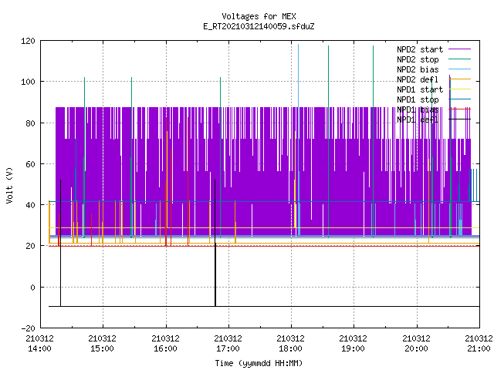The image size is (494, 370).
Task: Click the 0 y-axis tick value
Action: click(x=32, y=288)
